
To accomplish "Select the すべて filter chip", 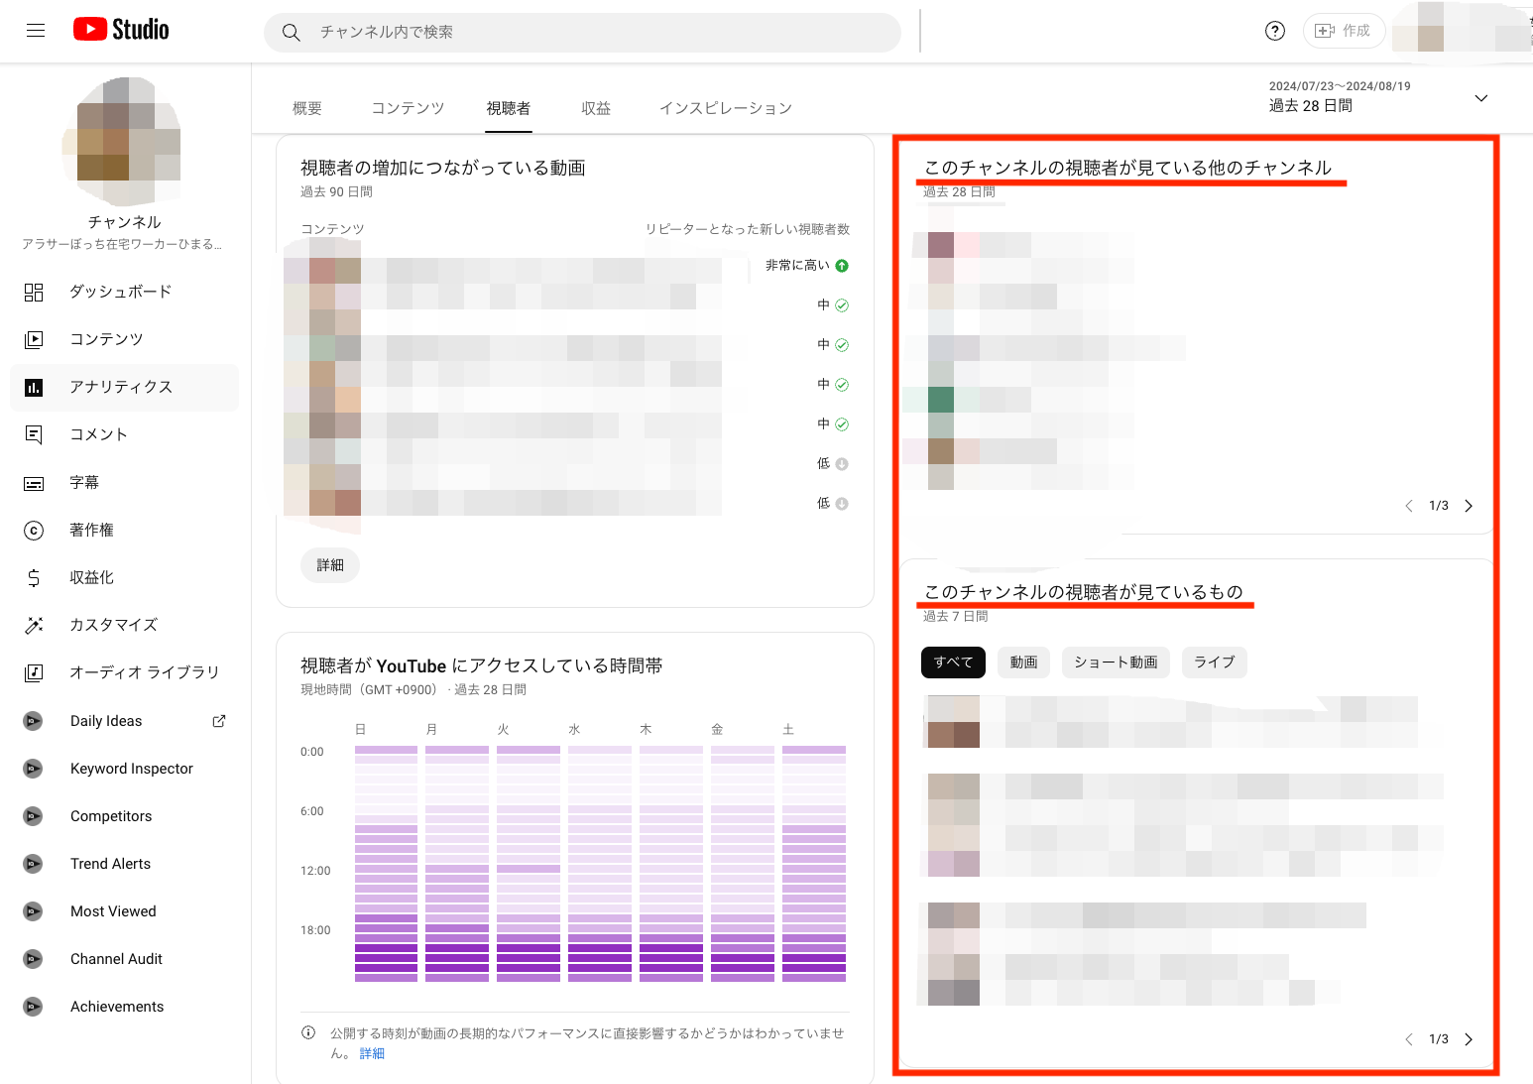I will tap(953, 662).
